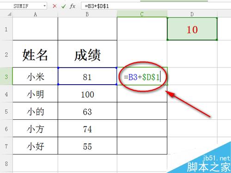Select row 3 header
The image size is (231, 173).
[6, 76]
